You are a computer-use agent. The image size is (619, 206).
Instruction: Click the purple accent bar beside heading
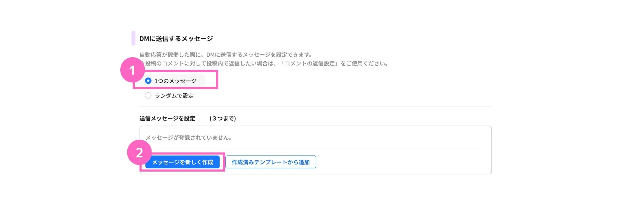pyautogui.click(x=133, y=38)
